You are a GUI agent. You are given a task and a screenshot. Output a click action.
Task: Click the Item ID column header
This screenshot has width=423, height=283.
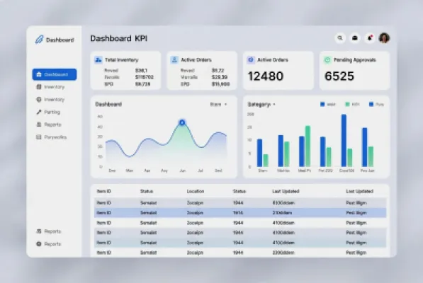(x=104, y=191)
